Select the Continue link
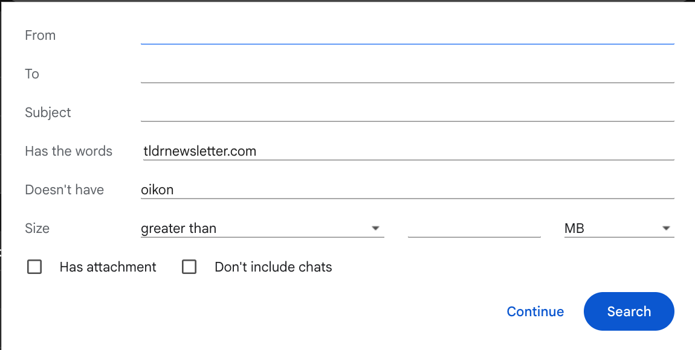 535,311
